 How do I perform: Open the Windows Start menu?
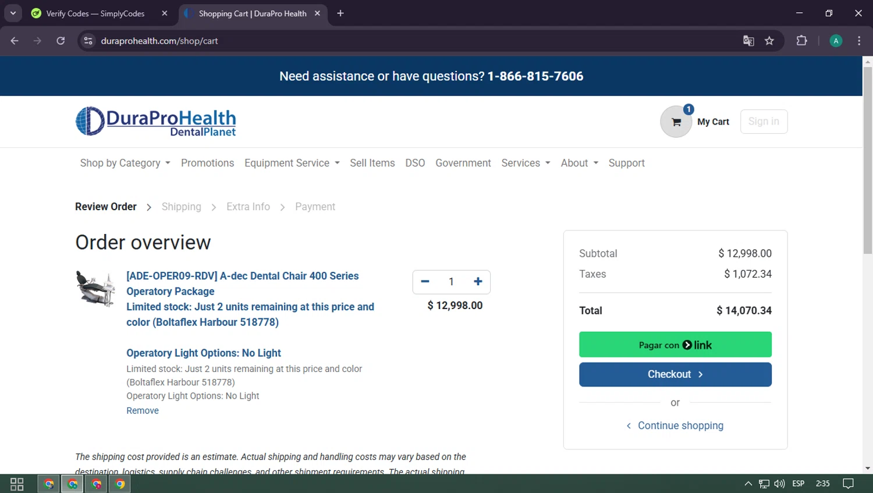17,484
